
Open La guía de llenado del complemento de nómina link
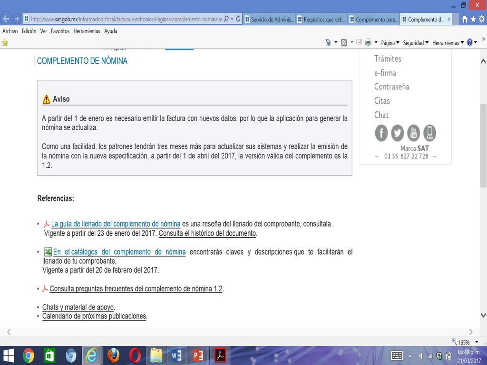[116, 224]
